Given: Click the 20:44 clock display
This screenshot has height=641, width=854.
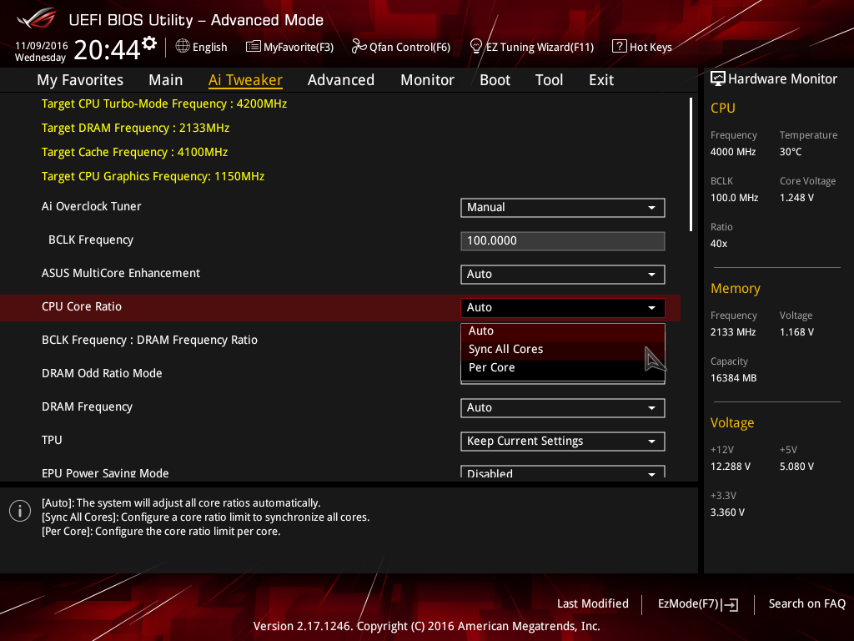Looking at the screenshot, I should tap(108, 49).
